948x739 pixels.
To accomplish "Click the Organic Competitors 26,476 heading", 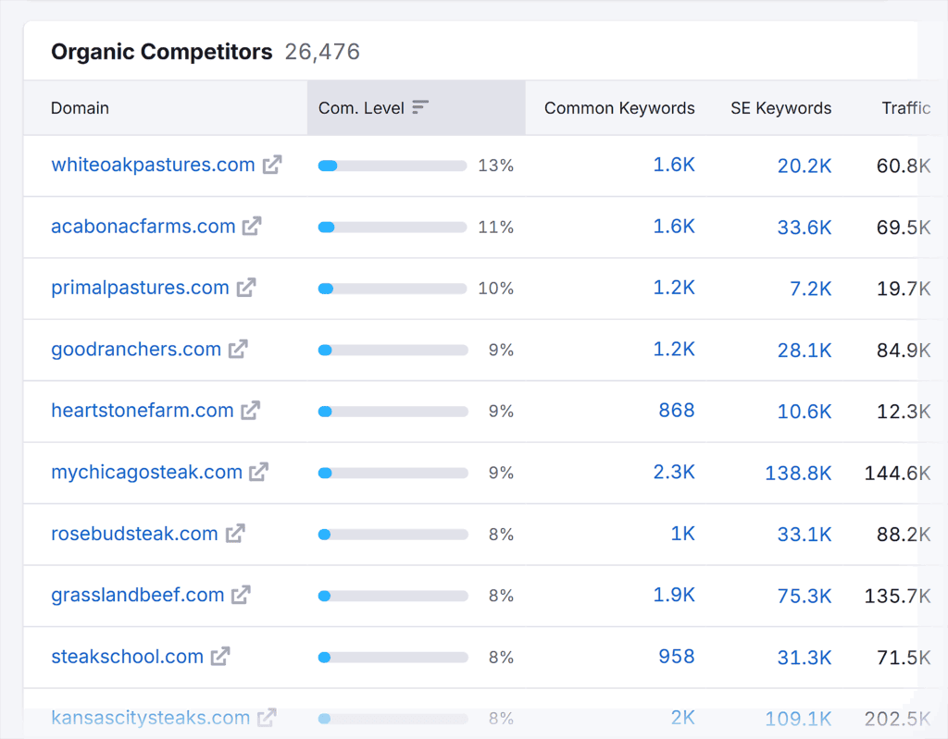I will [x=206, y=52].
